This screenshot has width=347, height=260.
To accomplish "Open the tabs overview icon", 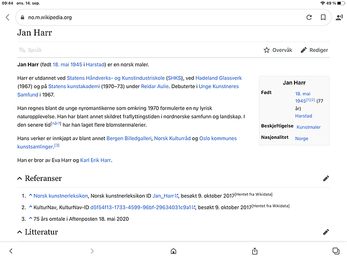I will tap(336, 251).
